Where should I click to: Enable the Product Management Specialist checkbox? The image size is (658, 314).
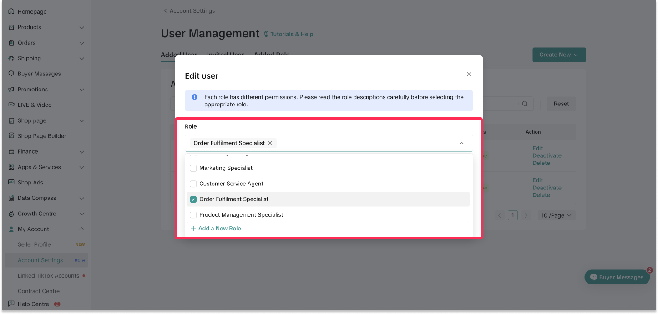pyautogui.click(x=193, y=214)
